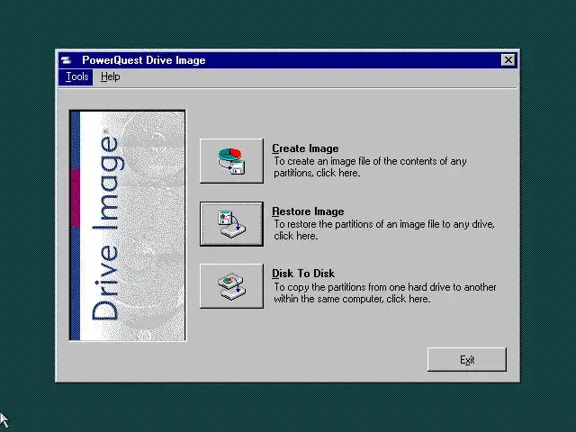This screenshot has width=576, height=432.
Task: Click the "PowerQuest Drive Image" title text
Action: point(144,60)
